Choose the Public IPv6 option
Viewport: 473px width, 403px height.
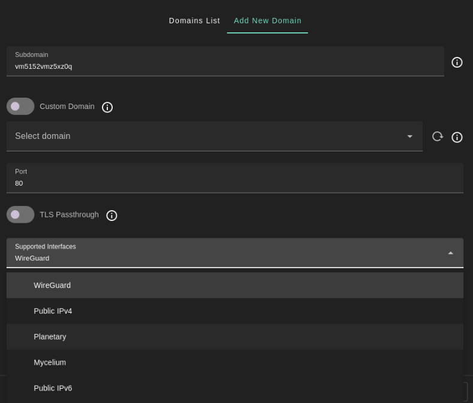pos(53,389)
